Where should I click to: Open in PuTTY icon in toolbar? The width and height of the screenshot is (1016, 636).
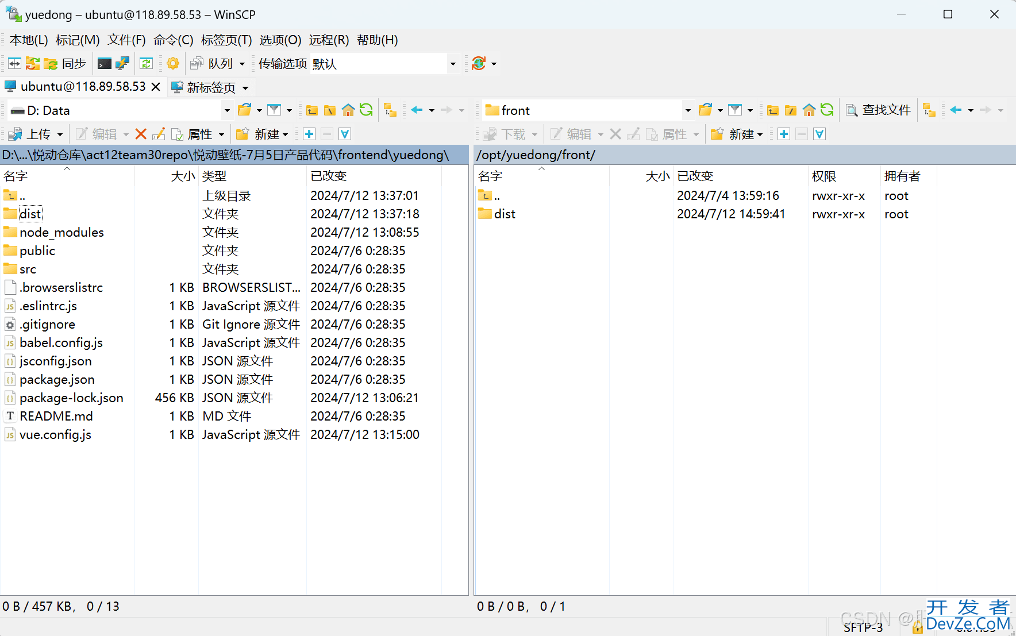[x=122, y=63]
